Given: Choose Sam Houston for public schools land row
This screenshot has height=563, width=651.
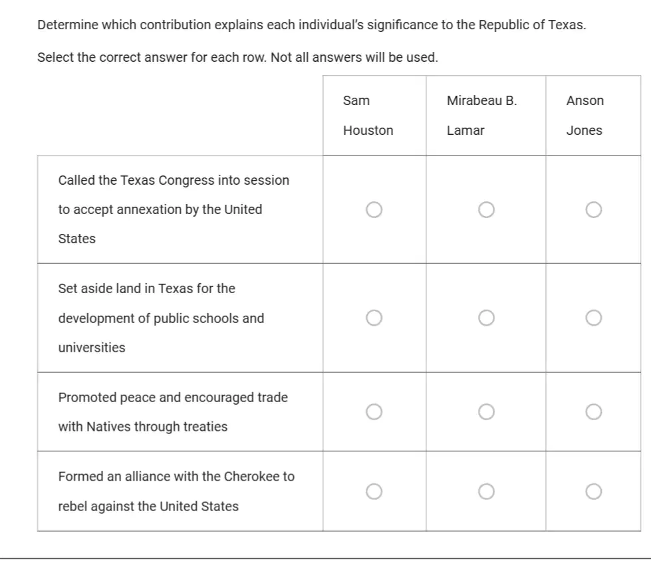Looking at the screenshot, I should pyautogui.click(x=374, y=318).
